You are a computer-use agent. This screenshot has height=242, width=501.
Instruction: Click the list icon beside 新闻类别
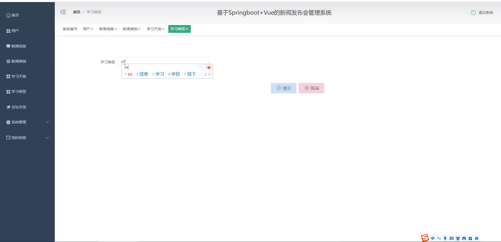coord(8,61)
